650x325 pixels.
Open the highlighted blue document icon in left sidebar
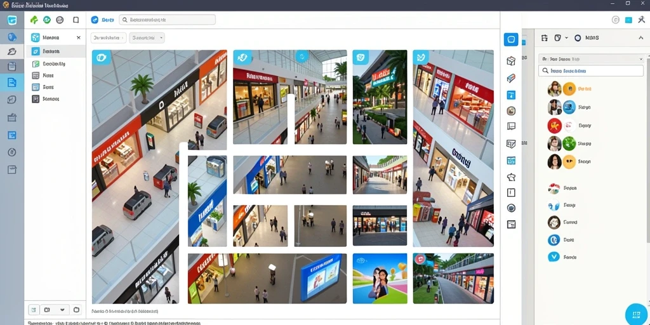12,83
